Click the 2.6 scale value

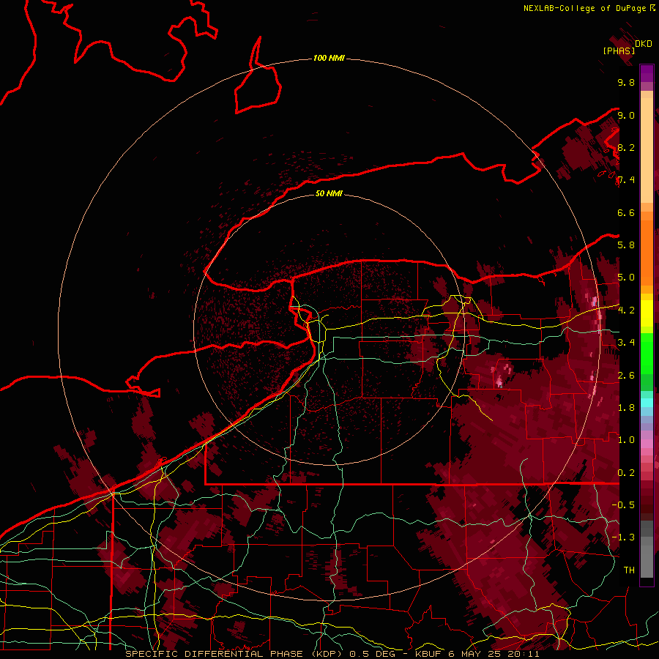tap(626, 376)
